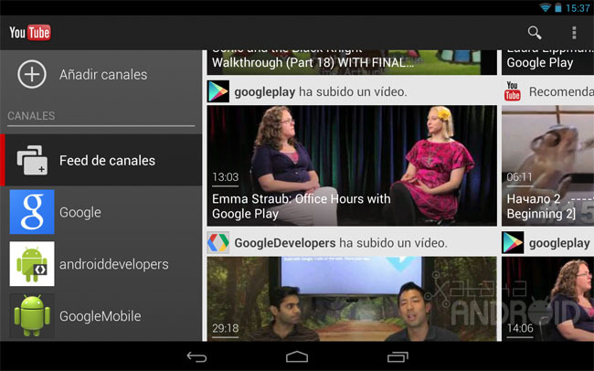Click the 13:03 duration label

226,177
